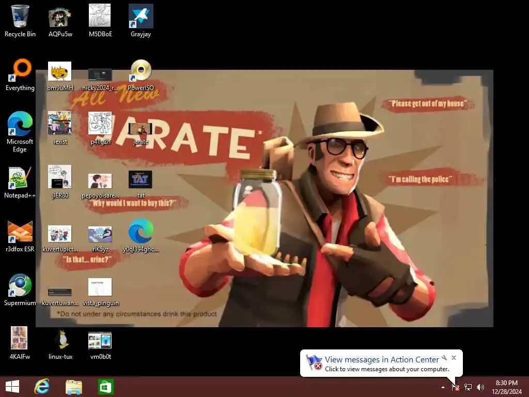Launch the PowerISO shortcut

pyautogui.click(x=141, y=75)
